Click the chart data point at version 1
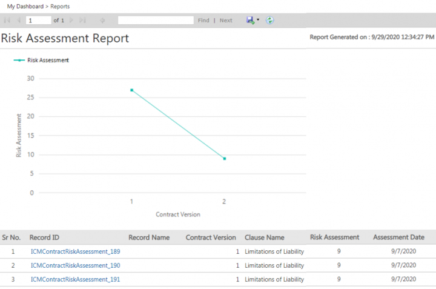This screenshot has height=289, width=436. point(131,90)
